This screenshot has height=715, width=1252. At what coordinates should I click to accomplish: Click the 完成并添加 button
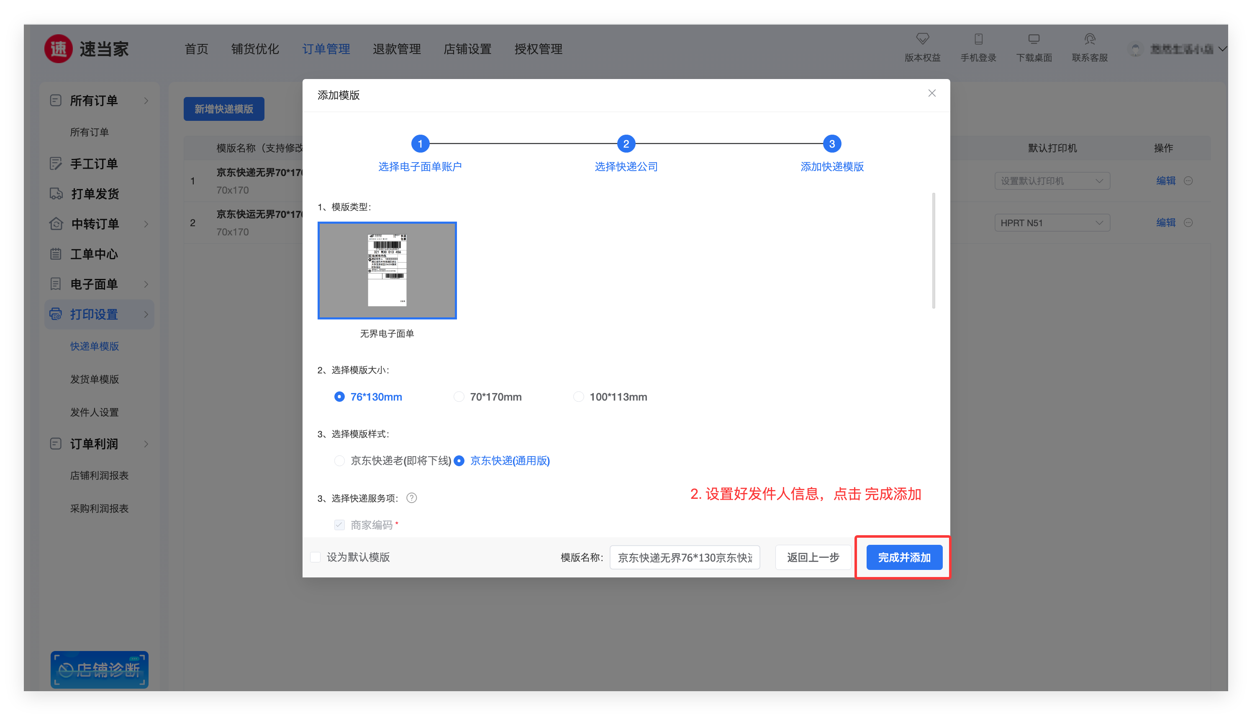point(903,557)
